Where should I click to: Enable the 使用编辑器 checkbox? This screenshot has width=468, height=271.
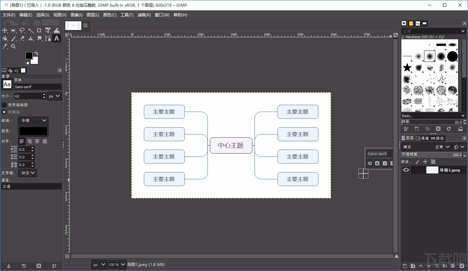tap(4, 105)
